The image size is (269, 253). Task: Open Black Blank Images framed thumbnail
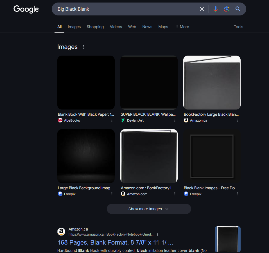click(x=212, y=156)
